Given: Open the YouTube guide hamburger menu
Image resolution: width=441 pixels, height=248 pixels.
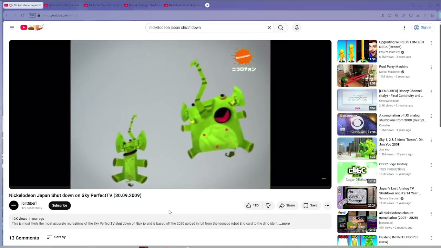Looking at the screenshot, I should coord(12,28).
